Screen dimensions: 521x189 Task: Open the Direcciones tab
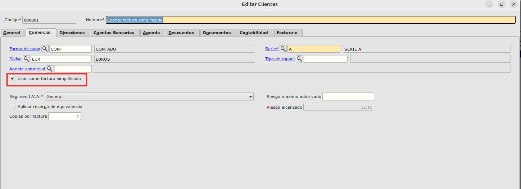[x=72, y=33]
